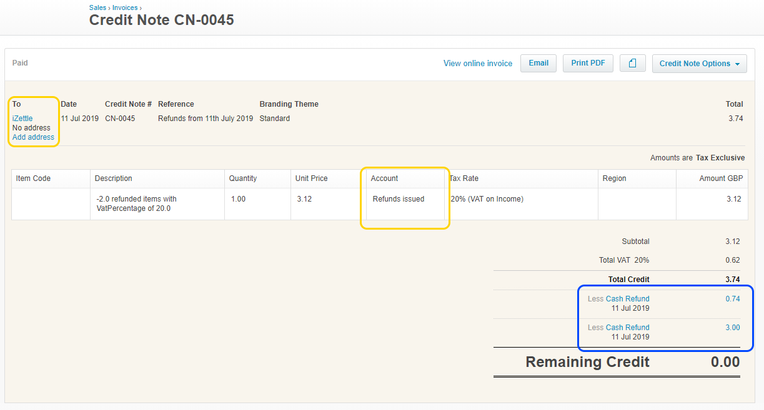Click the copy document icon button
764x410 pixels.
[x=632, y=64]
